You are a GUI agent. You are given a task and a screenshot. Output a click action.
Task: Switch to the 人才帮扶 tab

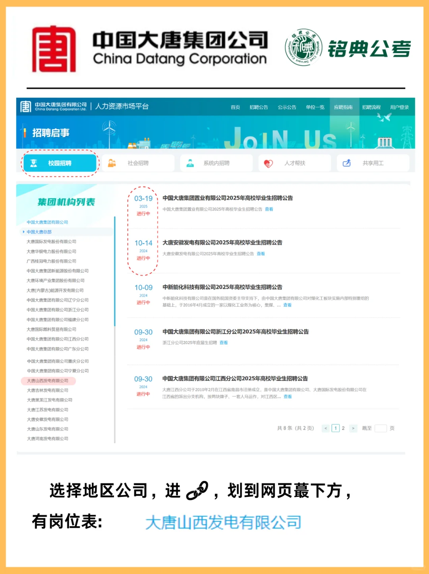coord(295,163)
